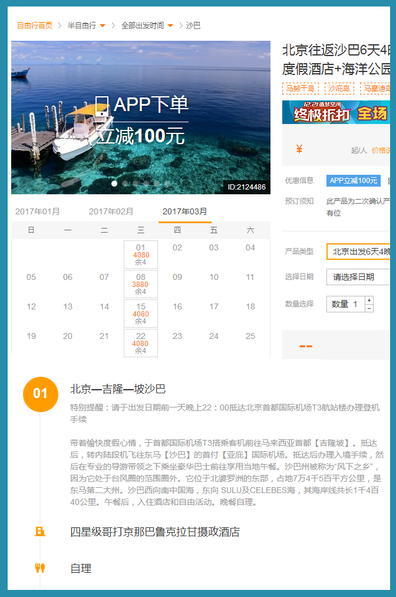Click the orange 01 day marker circle
The image size is (396, 597).
[x=40, y=393]
